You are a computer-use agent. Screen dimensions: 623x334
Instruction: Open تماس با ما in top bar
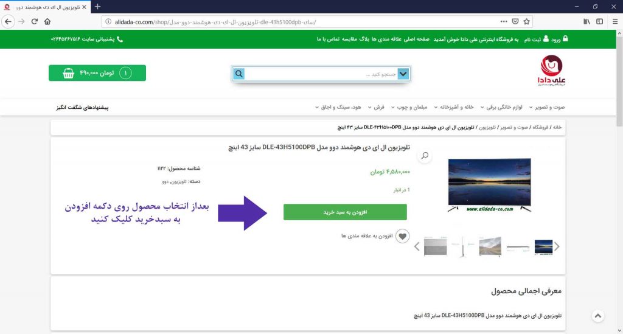[x=328, y=39]
